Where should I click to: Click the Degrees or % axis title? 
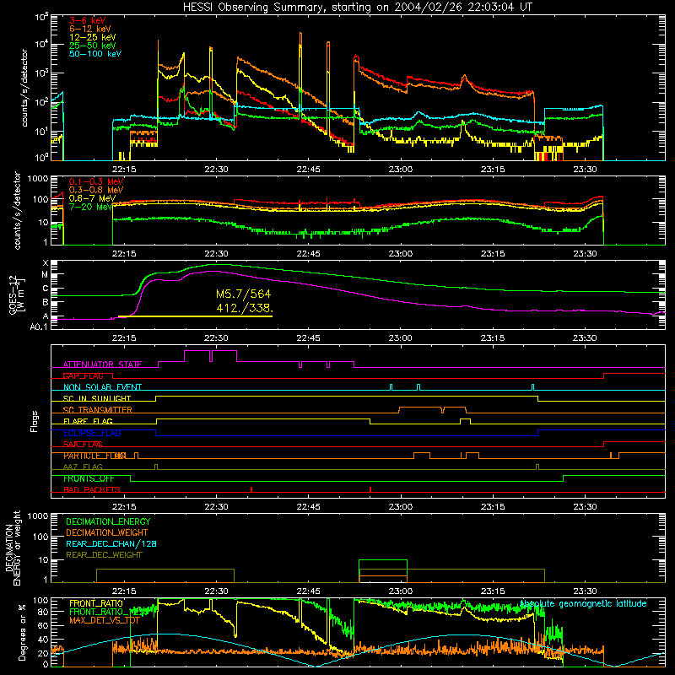[x=22, y=632]
